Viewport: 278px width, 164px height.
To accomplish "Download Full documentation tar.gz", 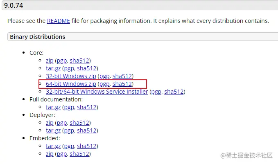I will (x=53, y=107).
